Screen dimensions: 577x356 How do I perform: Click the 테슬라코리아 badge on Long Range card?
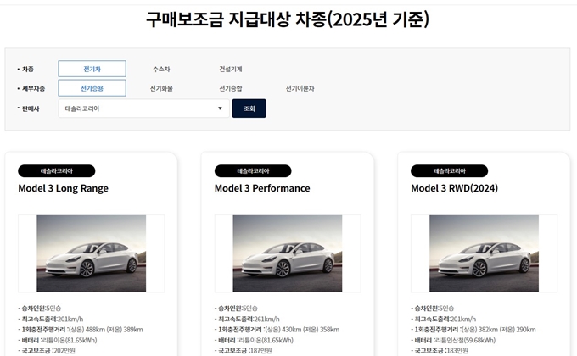click(57, 171)
